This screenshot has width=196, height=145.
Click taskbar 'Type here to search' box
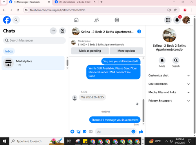37,141
